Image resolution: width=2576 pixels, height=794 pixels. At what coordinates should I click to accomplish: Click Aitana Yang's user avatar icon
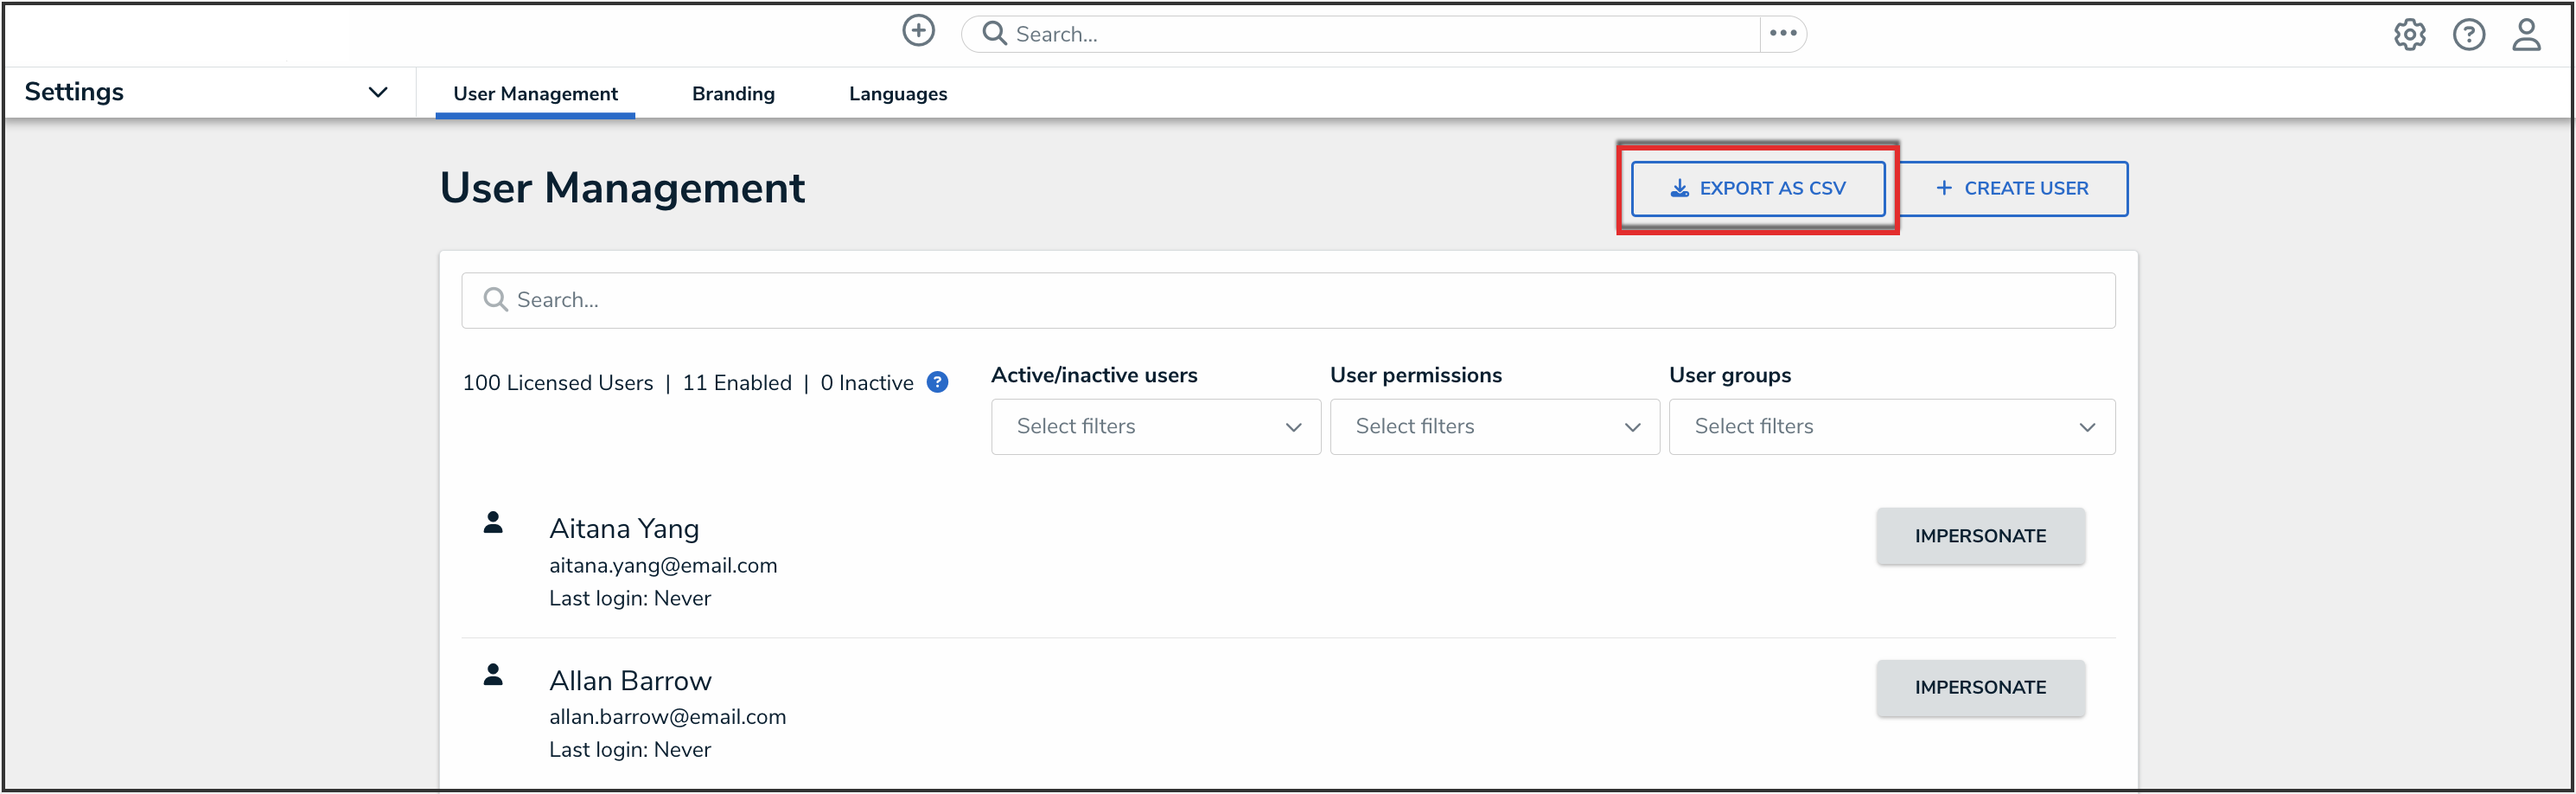pyautogui.click(x=493, y=523)
